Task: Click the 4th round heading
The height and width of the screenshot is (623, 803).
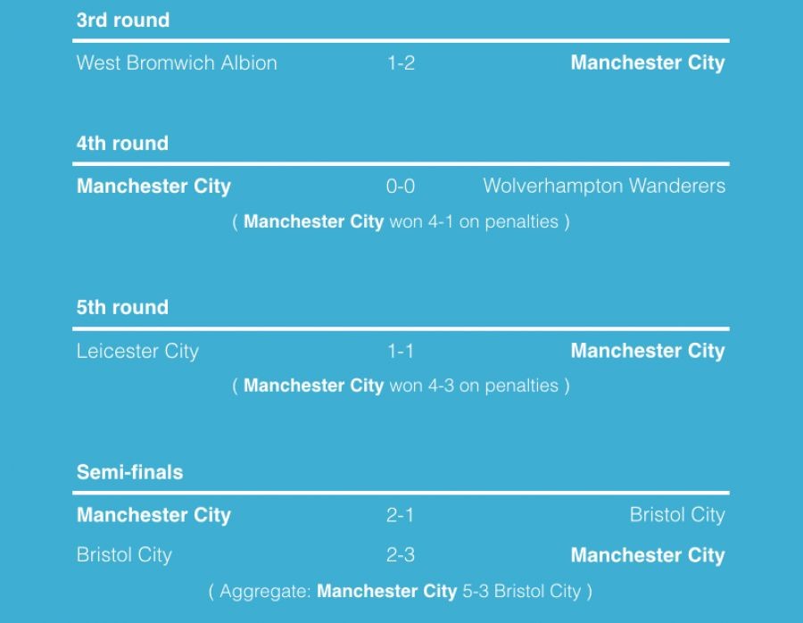Action: [122, 143]
